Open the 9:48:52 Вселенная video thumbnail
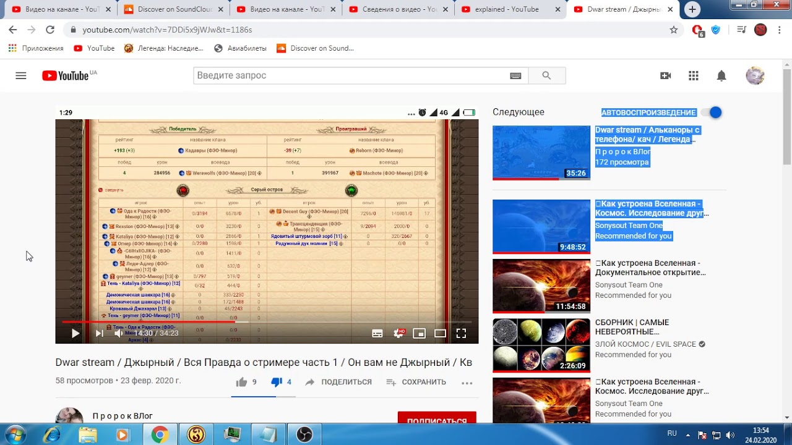The width and height of the screenshot is (792, 445). click(x=541, y=226)
